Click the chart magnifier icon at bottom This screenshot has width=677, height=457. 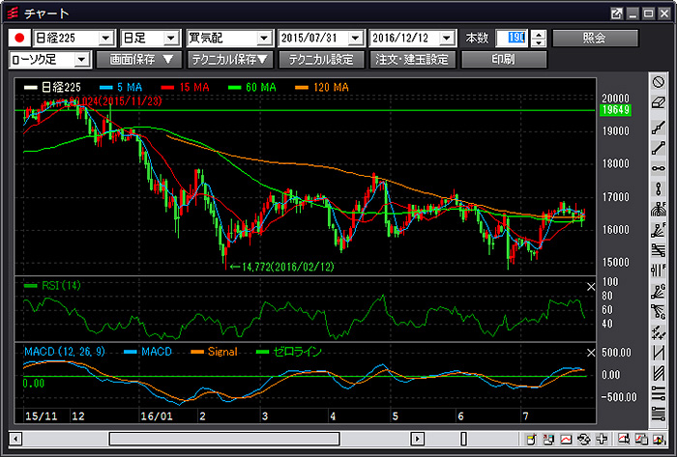point(624,440)
